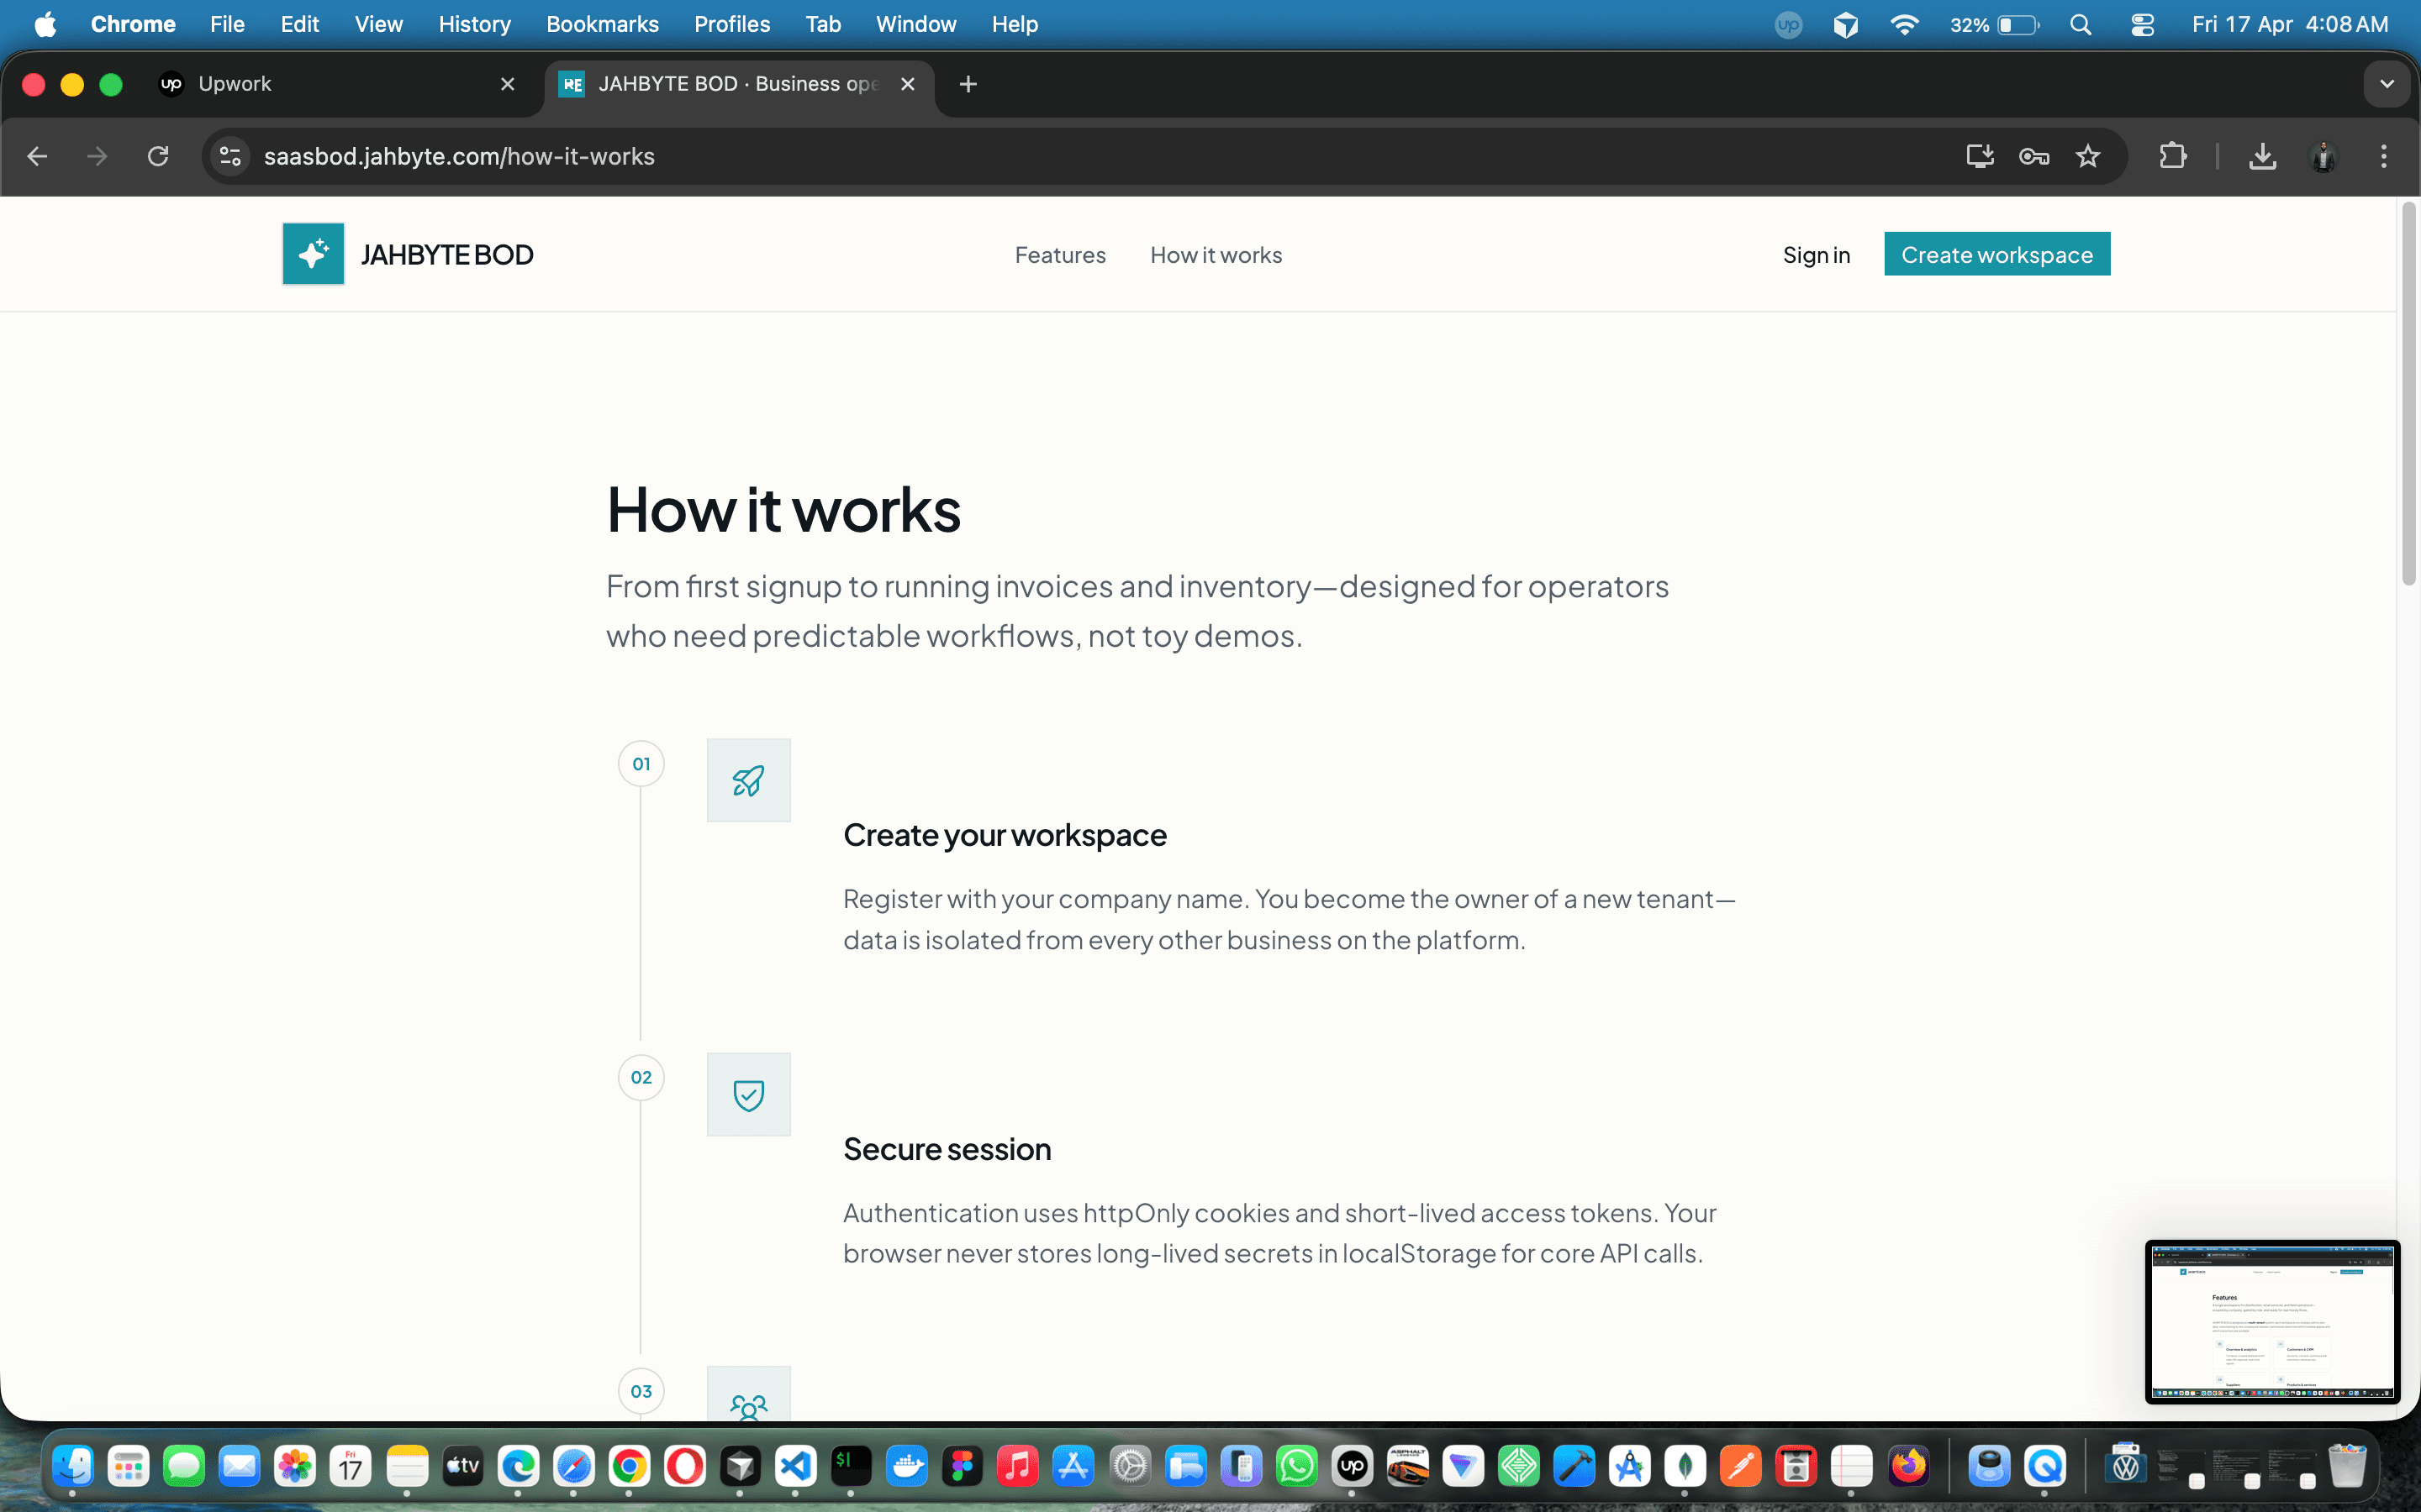Open the Chrome extensions puzzle icon

tap(2172, 156)
